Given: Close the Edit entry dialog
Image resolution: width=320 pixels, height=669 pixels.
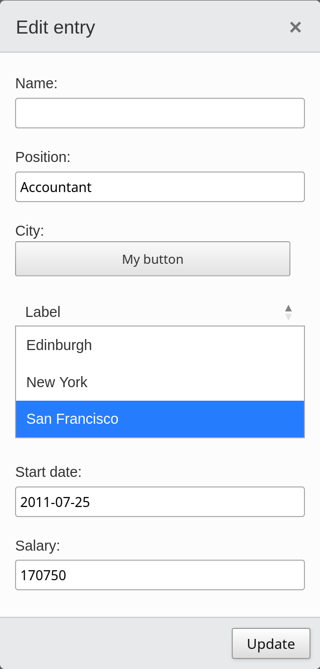Looking at the screenshot, I should (295, 27).
